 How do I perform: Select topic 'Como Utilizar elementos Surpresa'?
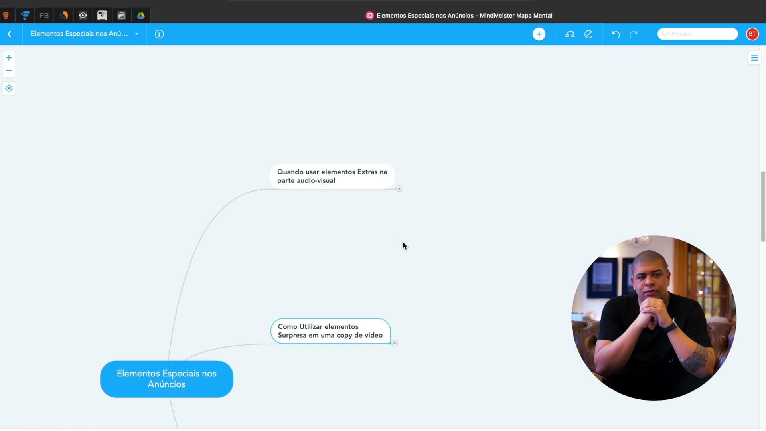click(x=330, y=331)
